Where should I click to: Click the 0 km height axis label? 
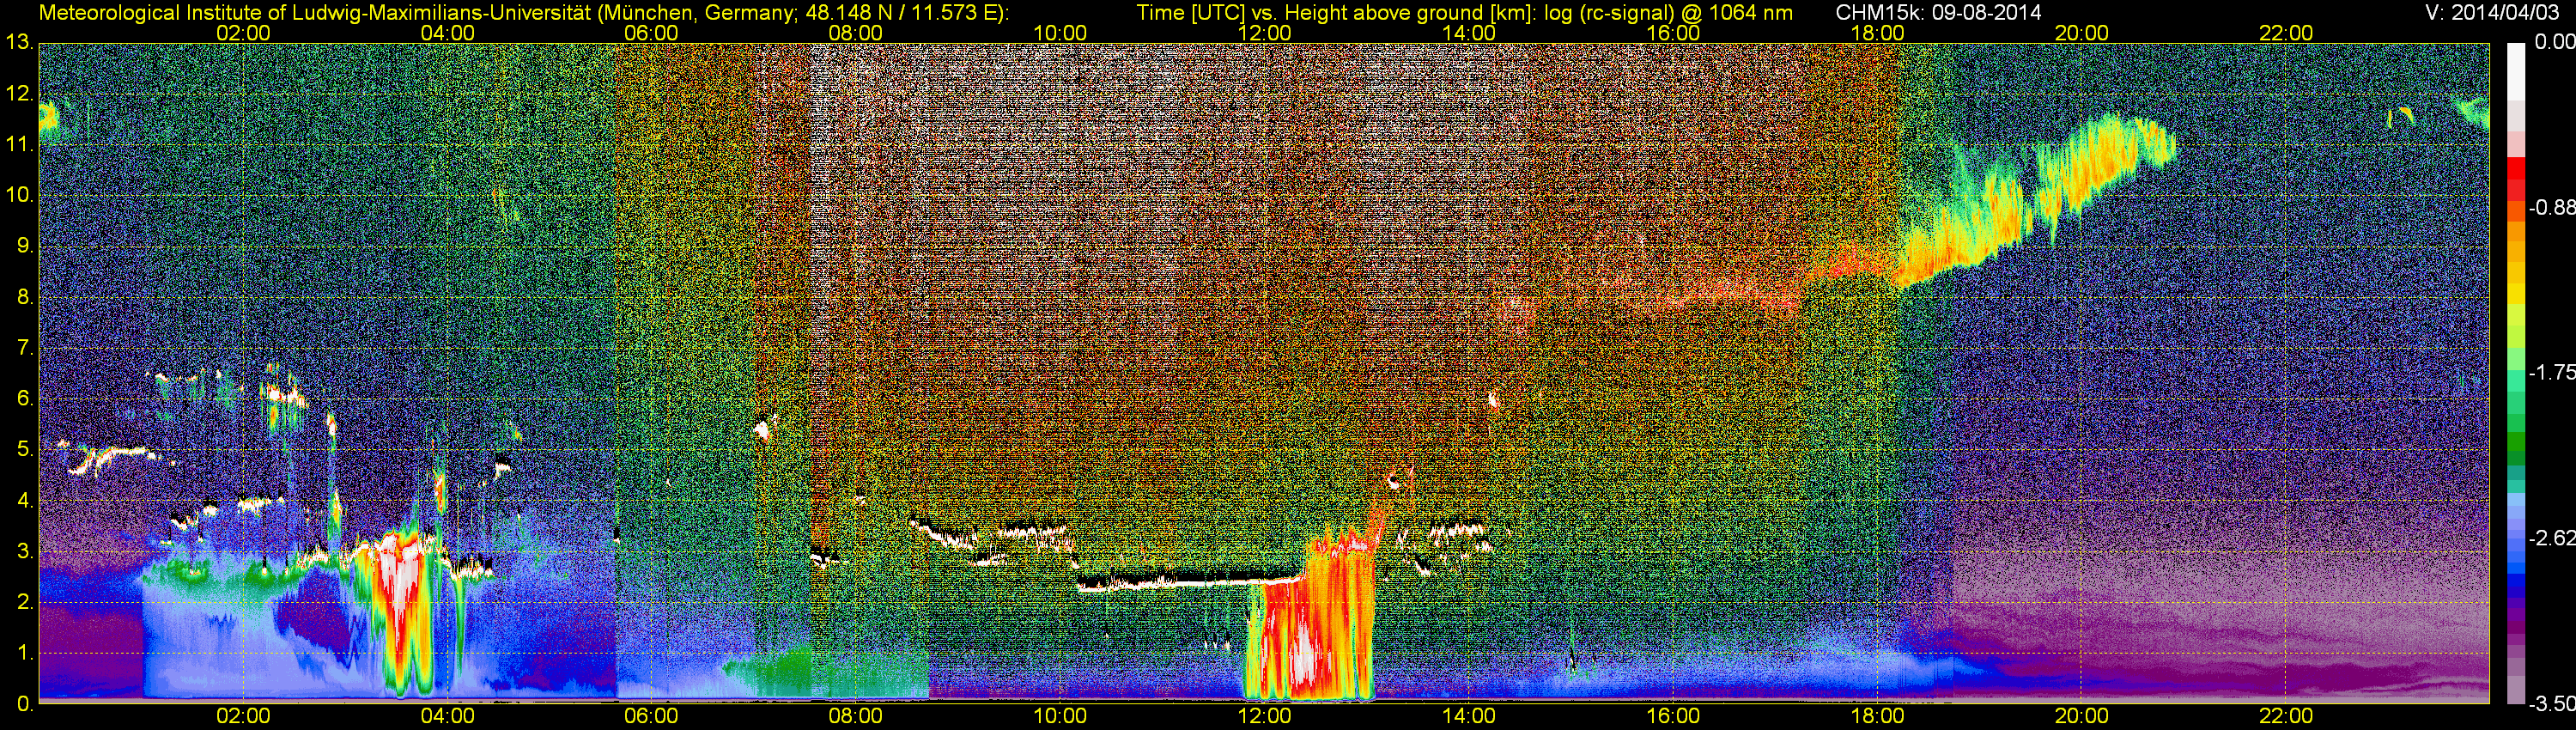click(23, 704)
